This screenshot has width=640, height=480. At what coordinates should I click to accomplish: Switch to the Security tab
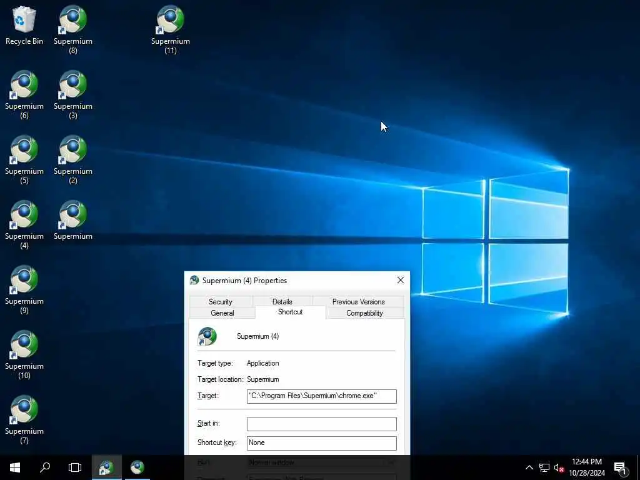[x=221, y=302]
